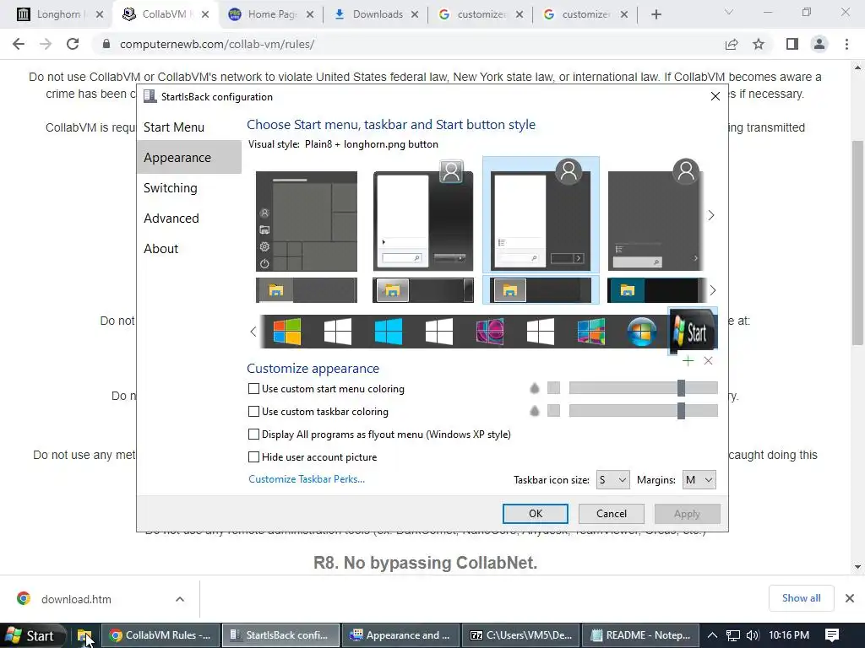
Task: Switch to the Home Page browser tab
Action: 271,14
